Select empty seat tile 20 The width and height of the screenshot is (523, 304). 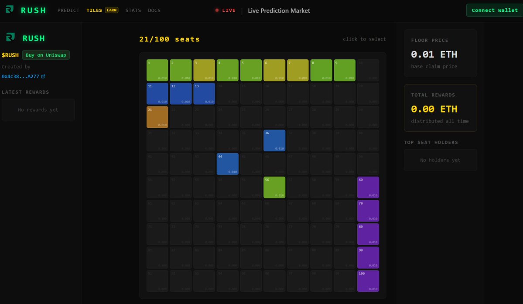[x=368, y=94]
